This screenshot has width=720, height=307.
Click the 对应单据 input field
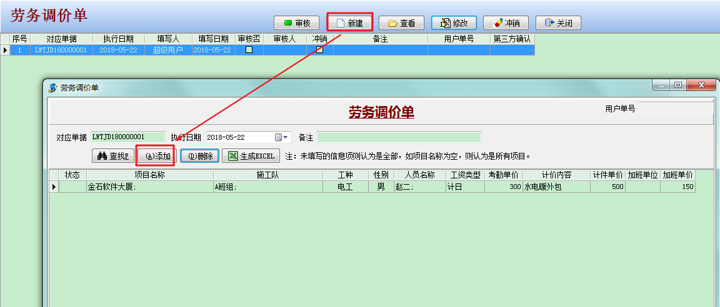[x=128, y=137]
